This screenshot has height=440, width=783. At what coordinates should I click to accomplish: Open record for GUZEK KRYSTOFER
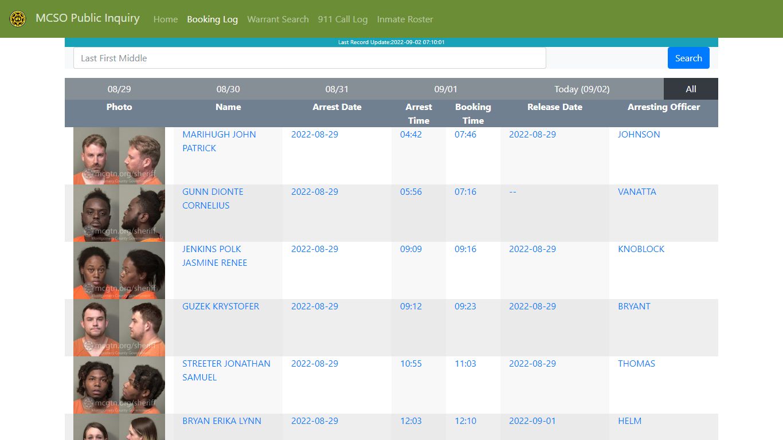[x=221, y=306]
